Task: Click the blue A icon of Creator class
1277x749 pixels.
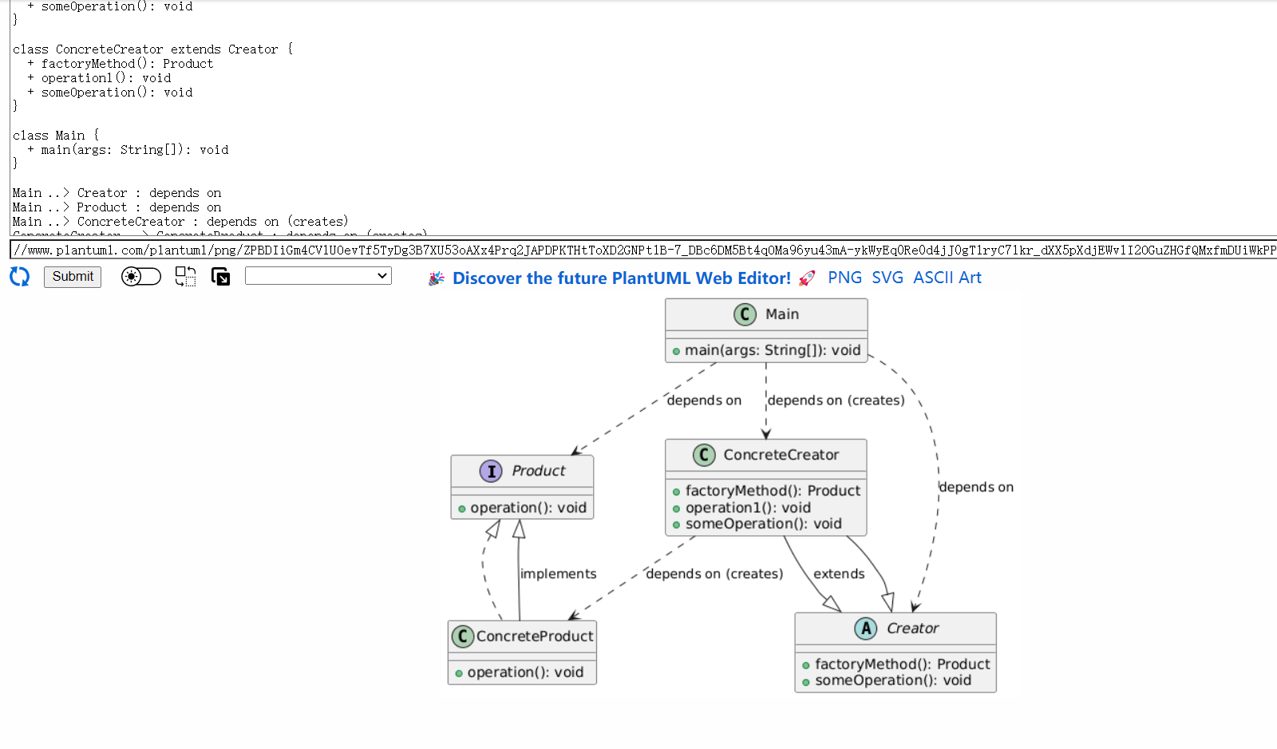Action: pyautogui.click(x=865, y=629)
